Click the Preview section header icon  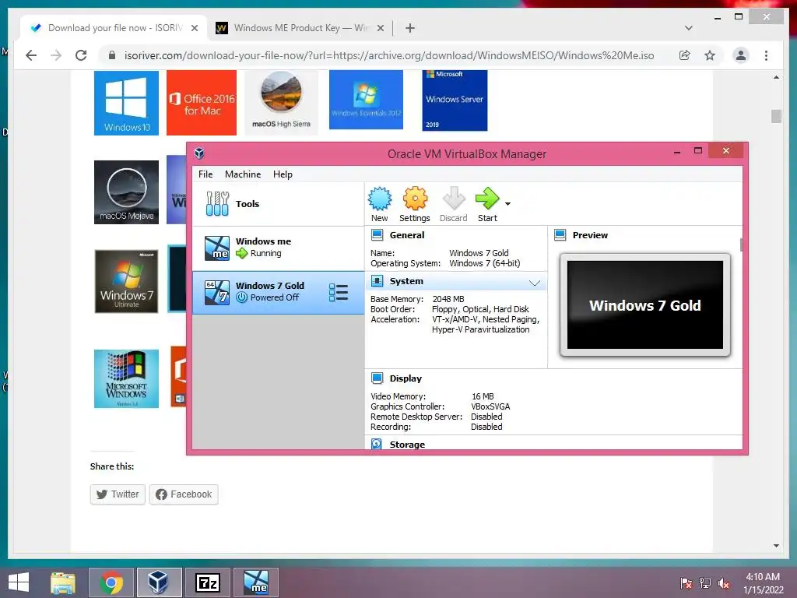(560, 235)
